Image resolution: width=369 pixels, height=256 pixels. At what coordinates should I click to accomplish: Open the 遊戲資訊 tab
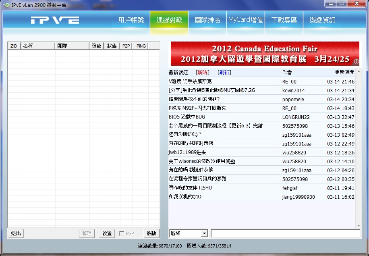coord(322,20)
